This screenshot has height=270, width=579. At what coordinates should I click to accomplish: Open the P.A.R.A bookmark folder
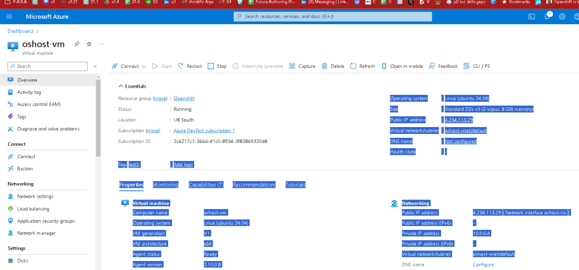(x=15, y=2)
